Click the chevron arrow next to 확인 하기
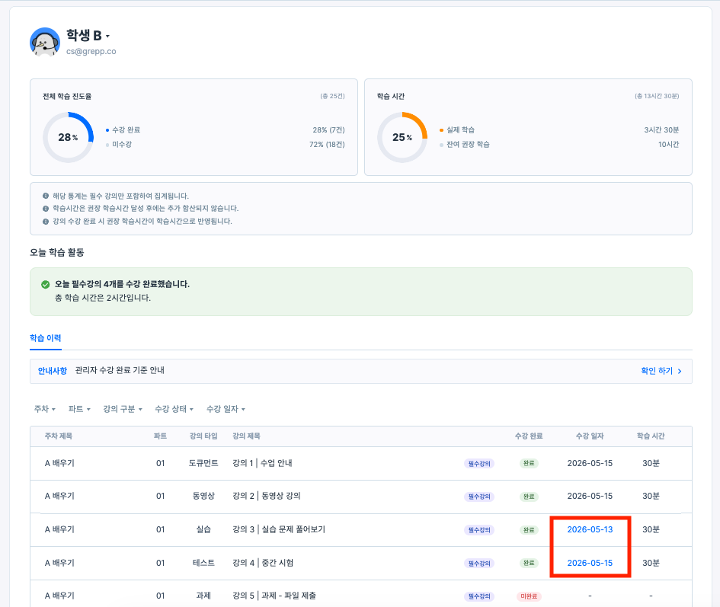The width and height of the screenshot is (720, 607). point(680,371)
